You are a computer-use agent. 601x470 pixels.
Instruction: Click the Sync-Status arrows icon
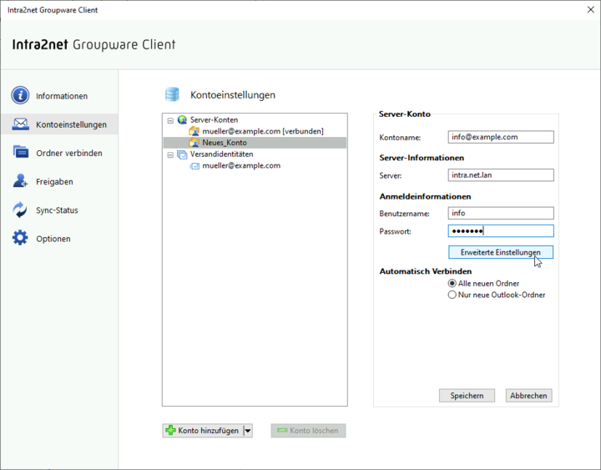pos(20,210)
